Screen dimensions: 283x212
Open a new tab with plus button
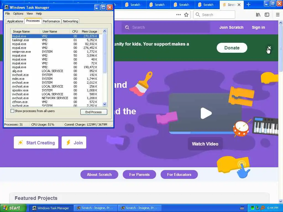click(248, 4)
